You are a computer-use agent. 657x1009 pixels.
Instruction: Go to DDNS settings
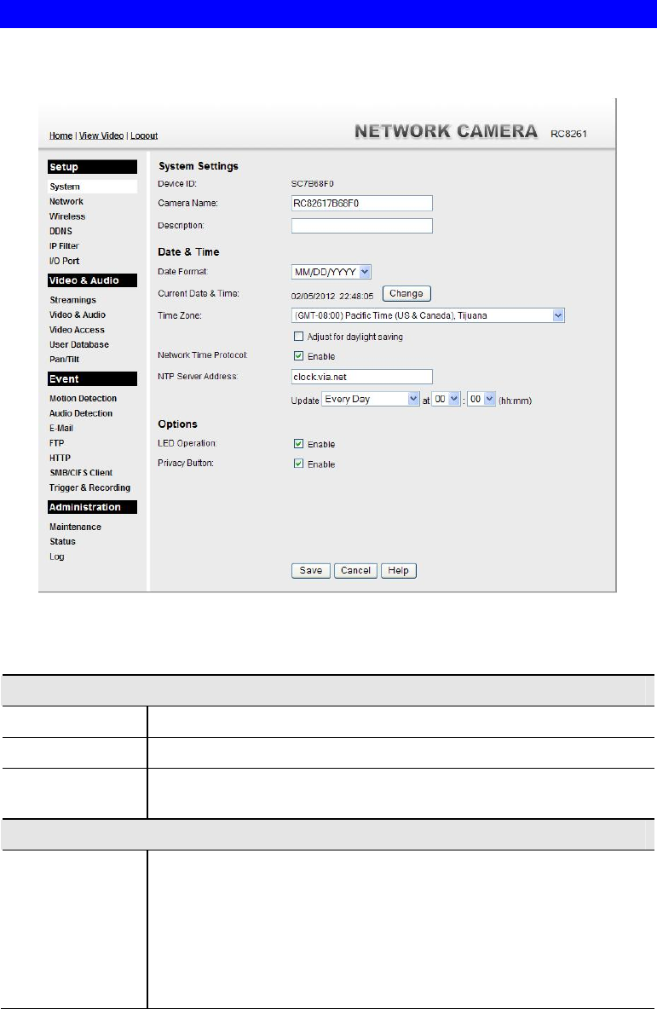click(61, 231)
